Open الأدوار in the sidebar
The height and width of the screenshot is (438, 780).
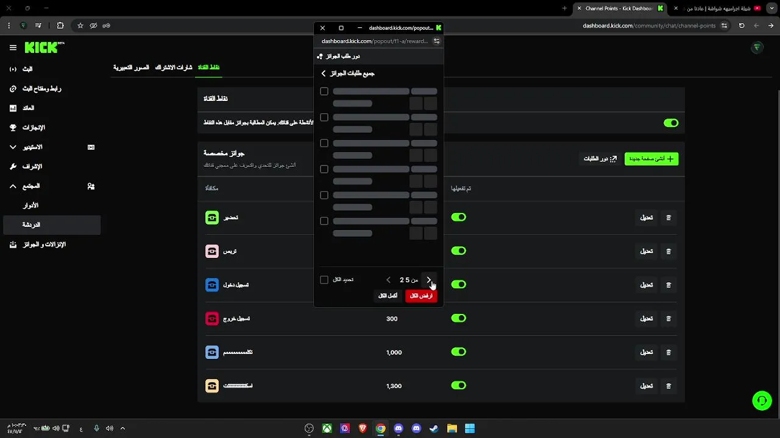[x=30, y=206]
